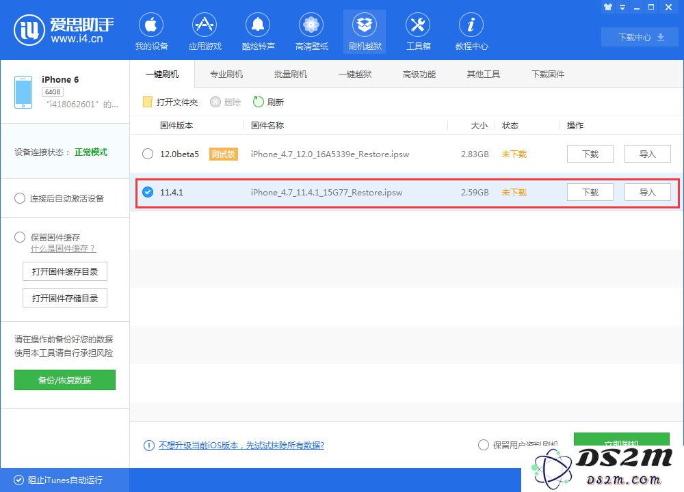Click 未下载 status in 12.0beta5 row

coord(514,154)
